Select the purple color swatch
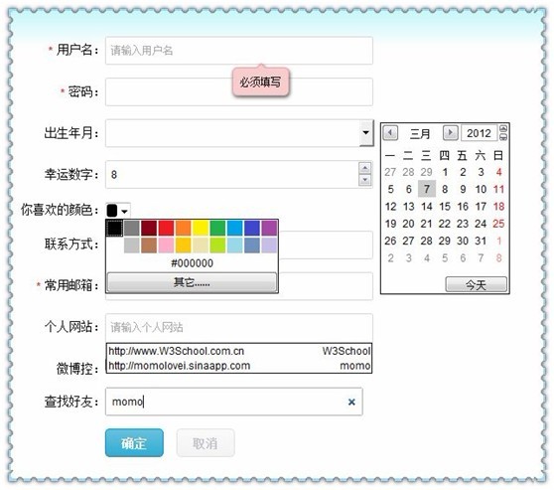 click(269, 229)
